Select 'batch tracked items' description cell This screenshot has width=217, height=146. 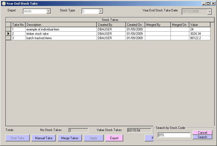tap(61, 38)
